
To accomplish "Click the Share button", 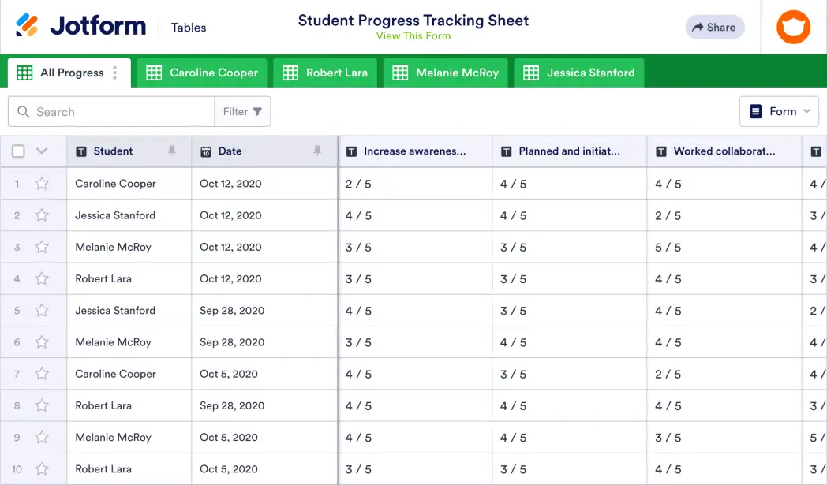I will (715, 27).
